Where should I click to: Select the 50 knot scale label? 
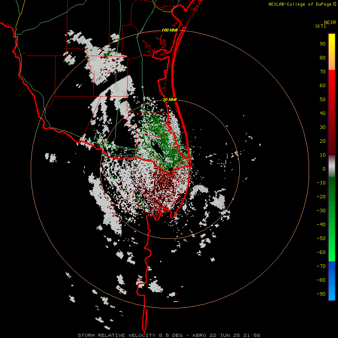tap(323, 100)
